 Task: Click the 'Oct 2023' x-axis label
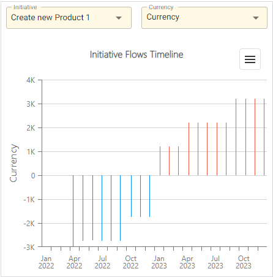click(x=244, y=262)
